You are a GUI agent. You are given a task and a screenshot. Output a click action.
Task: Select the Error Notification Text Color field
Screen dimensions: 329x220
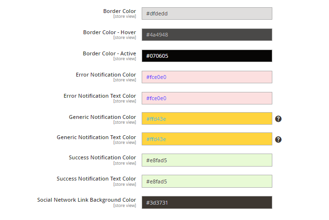point(207,98)
